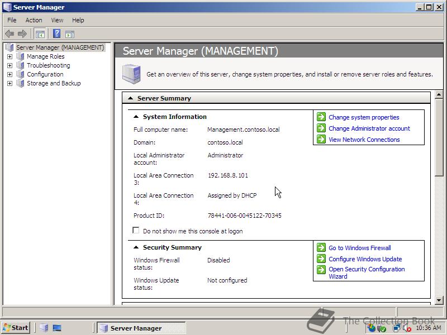Screen dimensions: 447x335
Task: Click the large server icon in the header banner
Action: pyautogui.click(x=131, y=74)
